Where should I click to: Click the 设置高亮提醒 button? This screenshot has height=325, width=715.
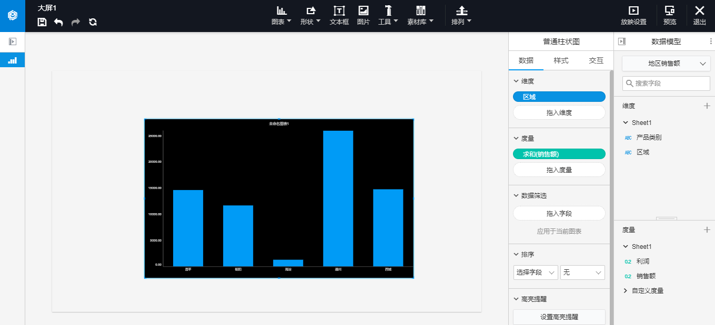click(x=559, y=317)
